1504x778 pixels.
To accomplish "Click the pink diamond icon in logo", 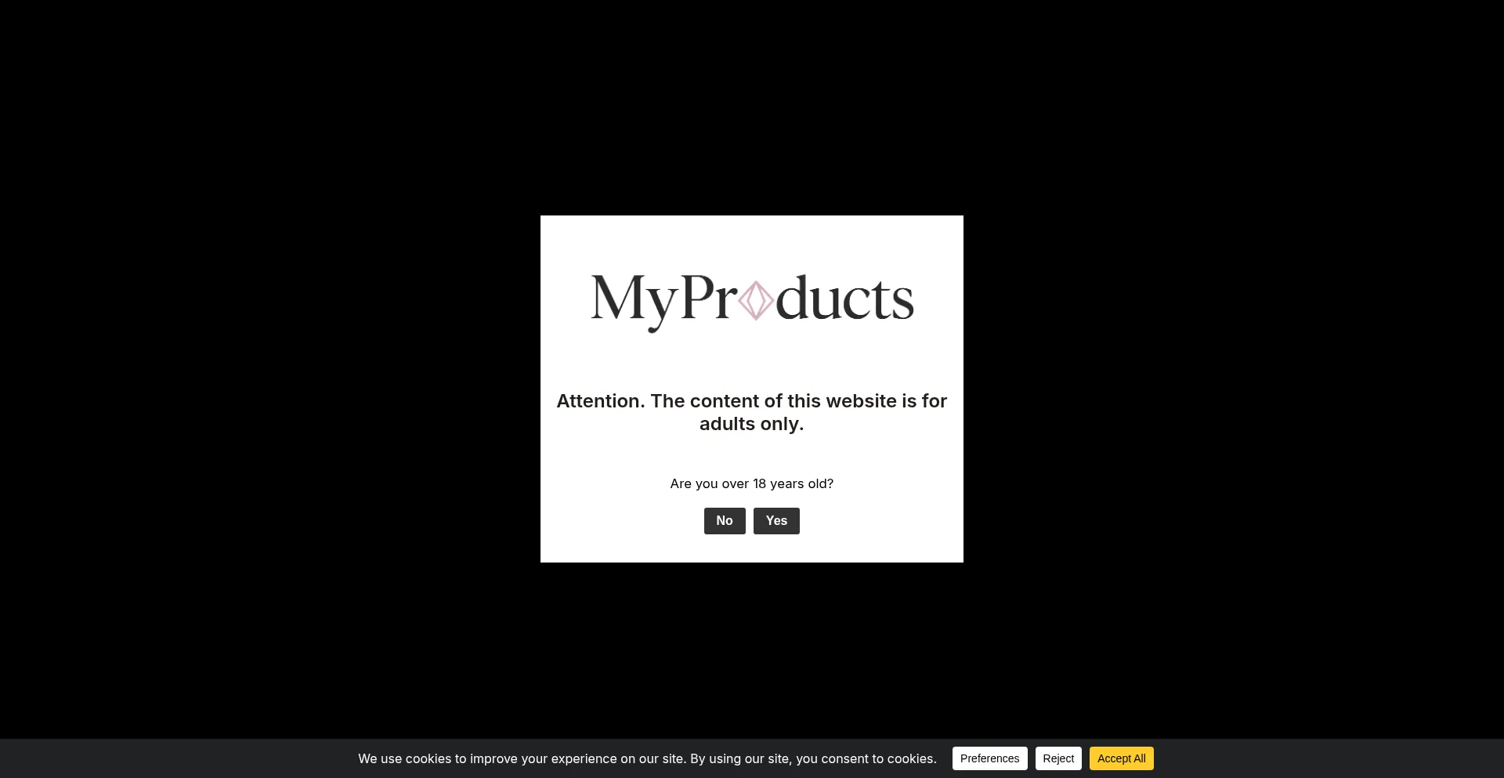I will [756, 301].
